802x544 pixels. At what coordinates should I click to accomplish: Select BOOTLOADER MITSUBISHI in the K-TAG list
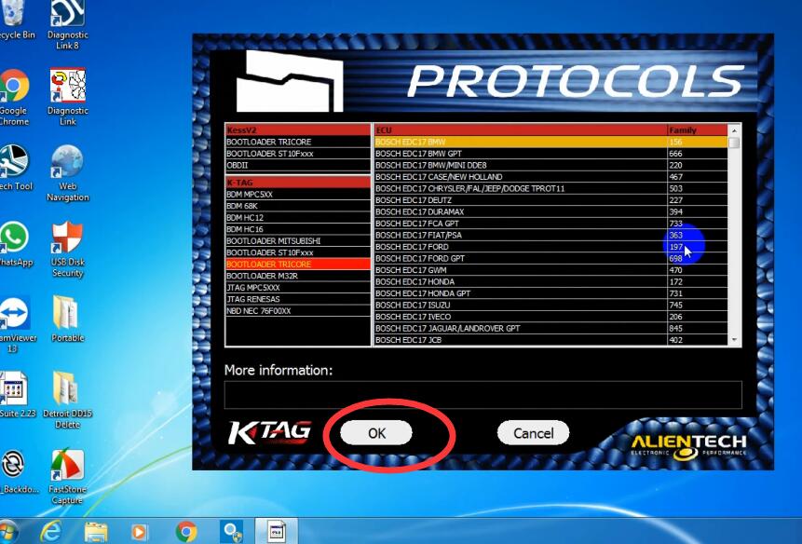click(298, 241)
